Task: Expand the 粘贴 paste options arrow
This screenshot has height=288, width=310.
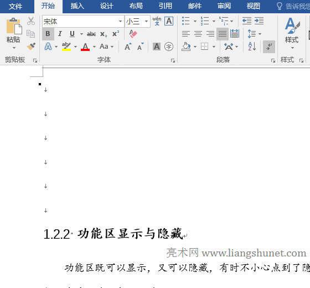Action: [14, 48]
